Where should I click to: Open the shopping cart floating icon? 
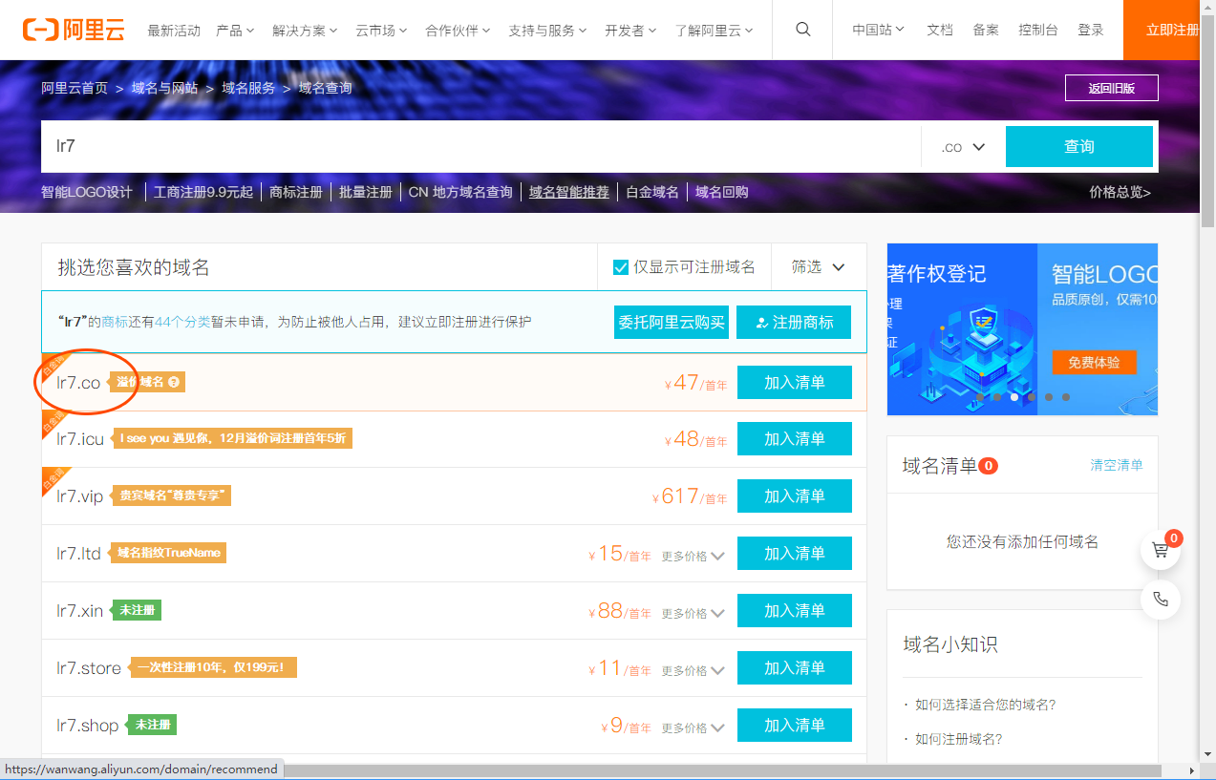1161,550
